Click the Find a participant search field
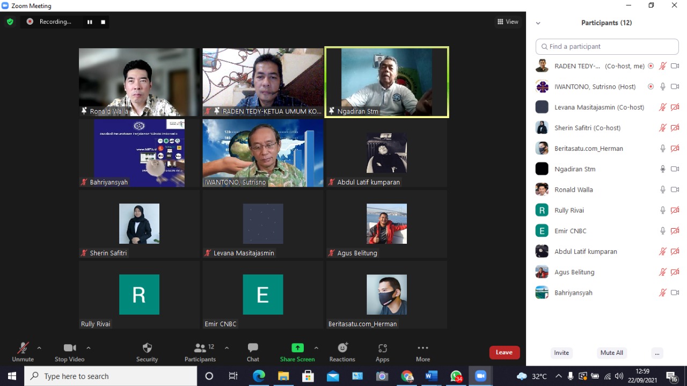Screen dimensions: 687x386 (x=607, y=47)
